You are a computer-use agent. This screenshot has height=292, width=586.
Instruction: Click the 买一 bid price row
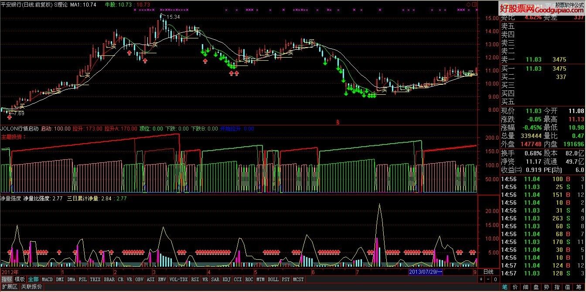point(543,69)
